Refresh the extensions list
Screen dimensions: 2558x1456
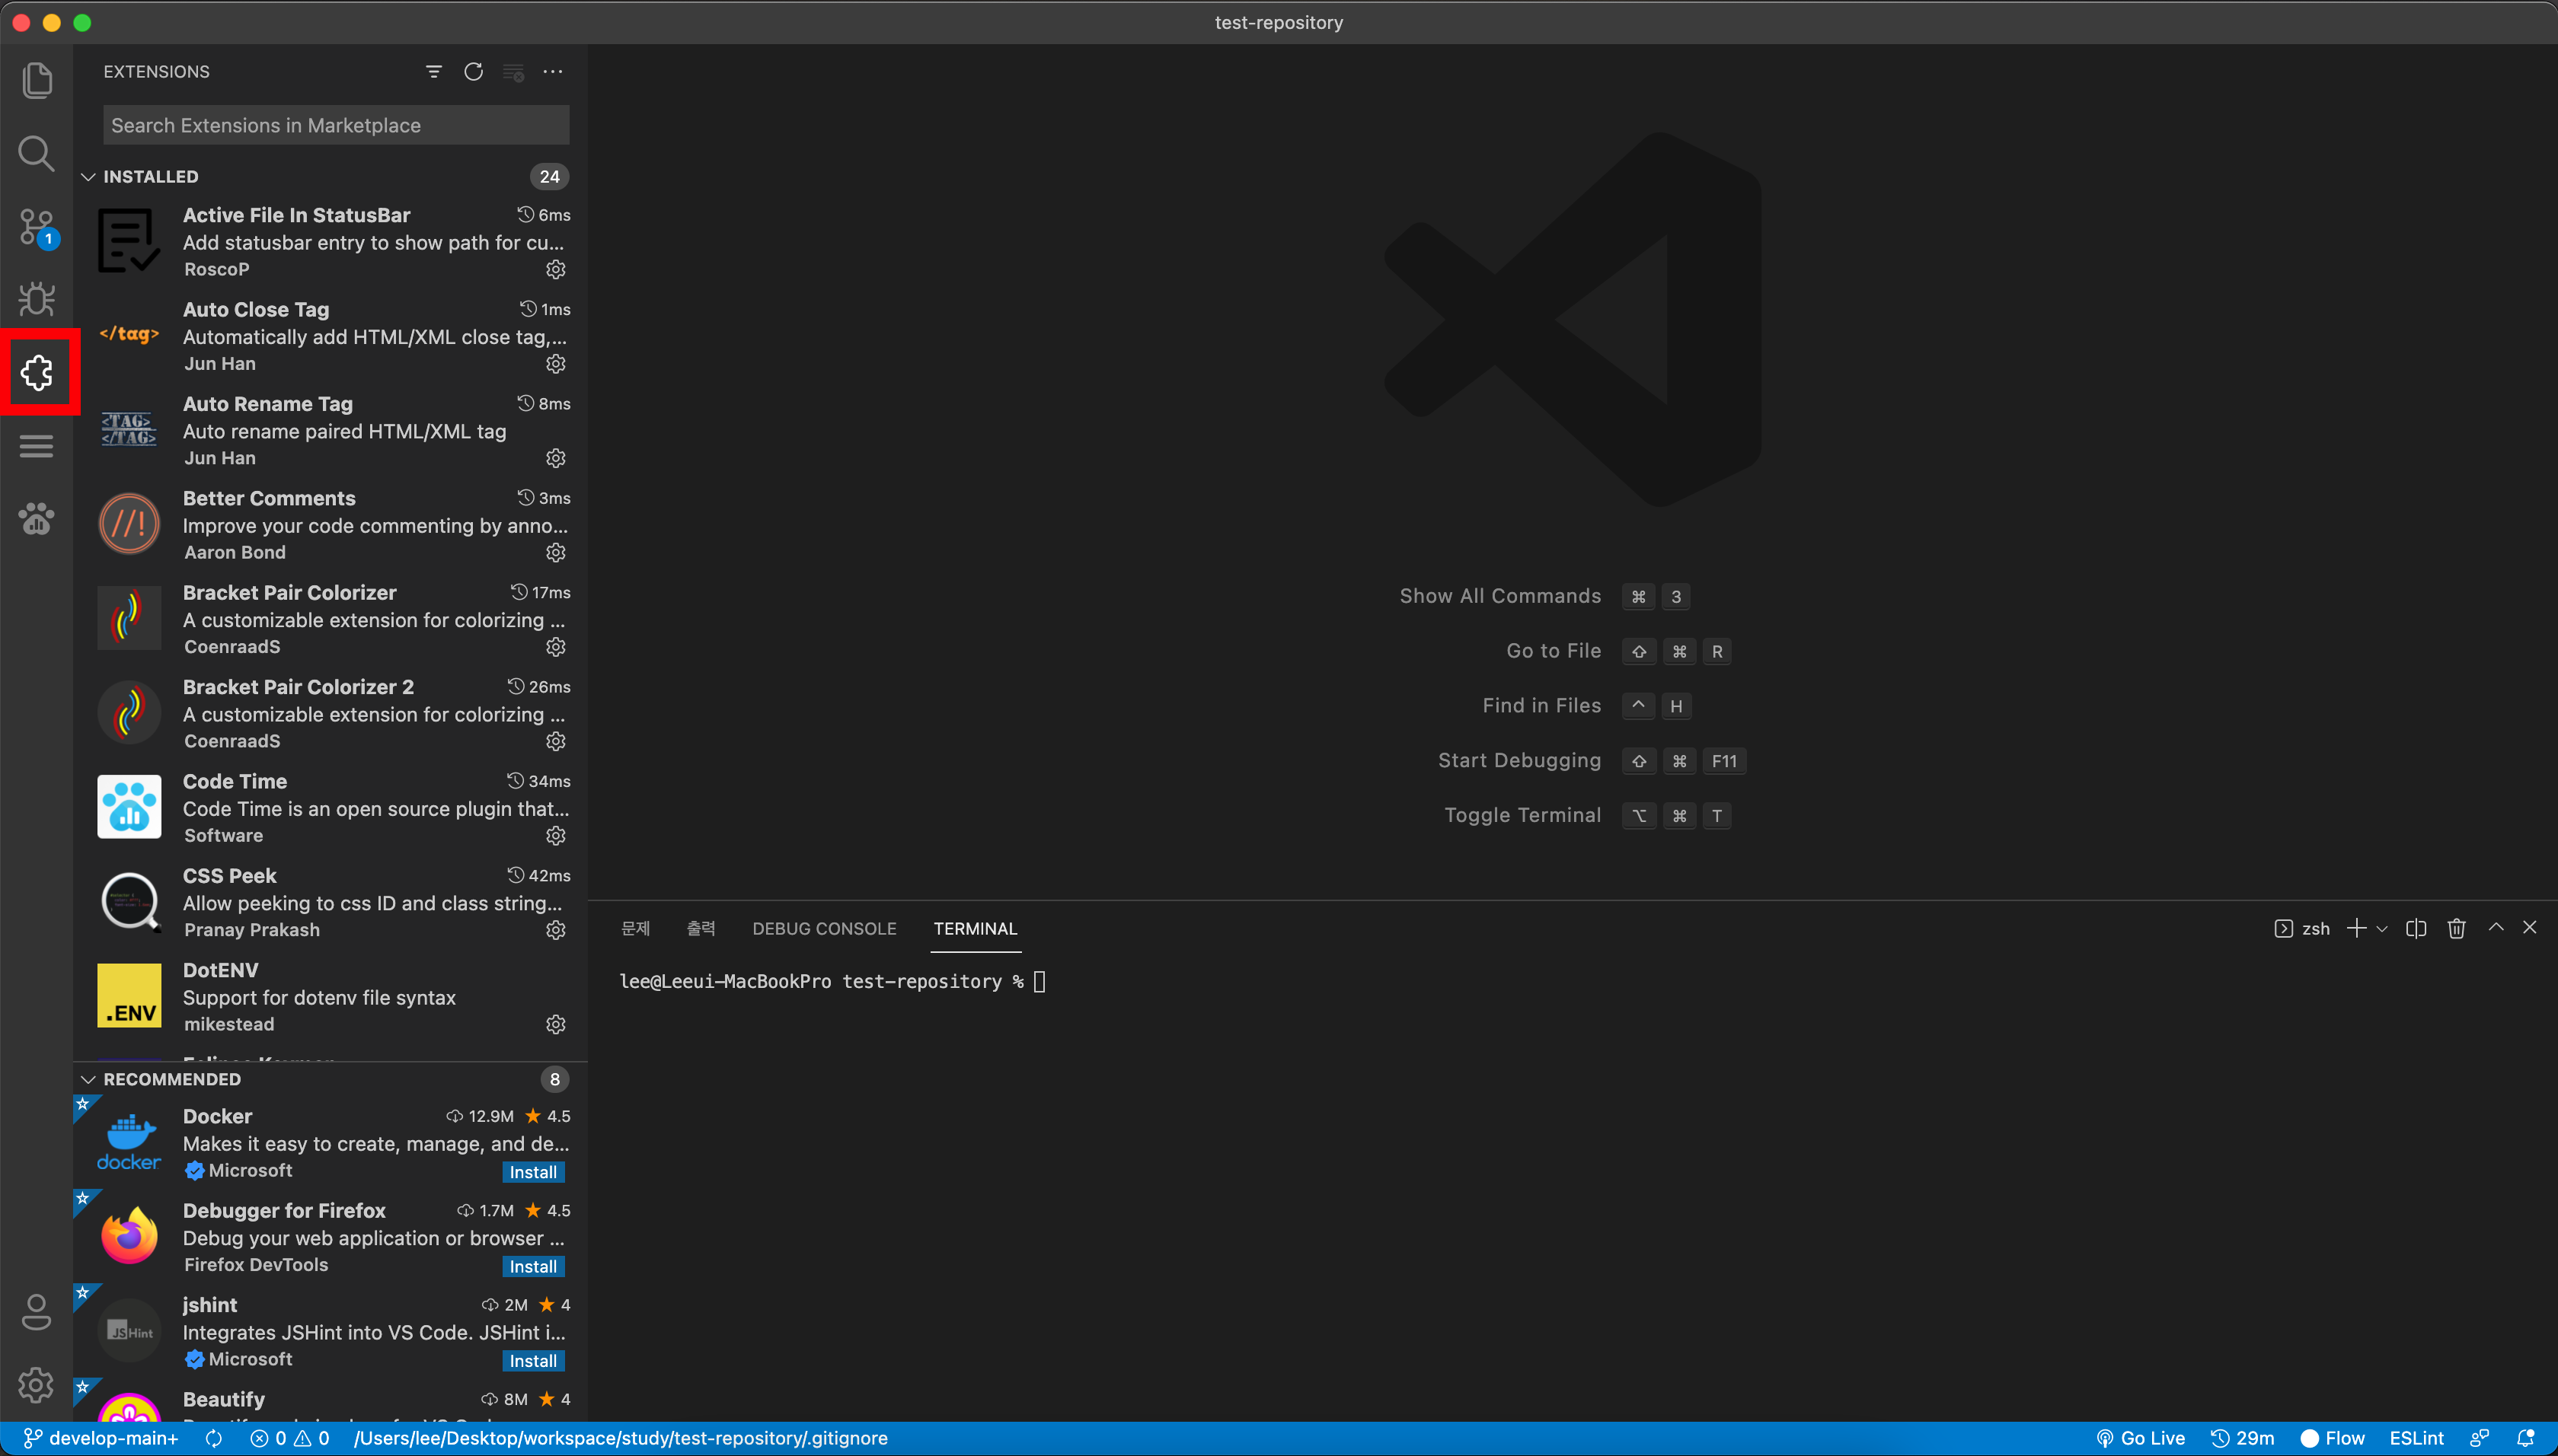(473, 72)
